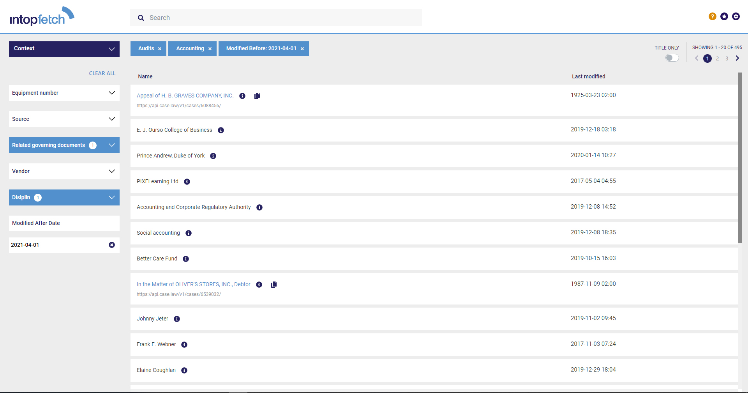Image resolution: width=748 pixels, height=393 pixels.
Task: Show info for Appeal of H. B. GRAVES COMPANY
Action: pos(242,96)
